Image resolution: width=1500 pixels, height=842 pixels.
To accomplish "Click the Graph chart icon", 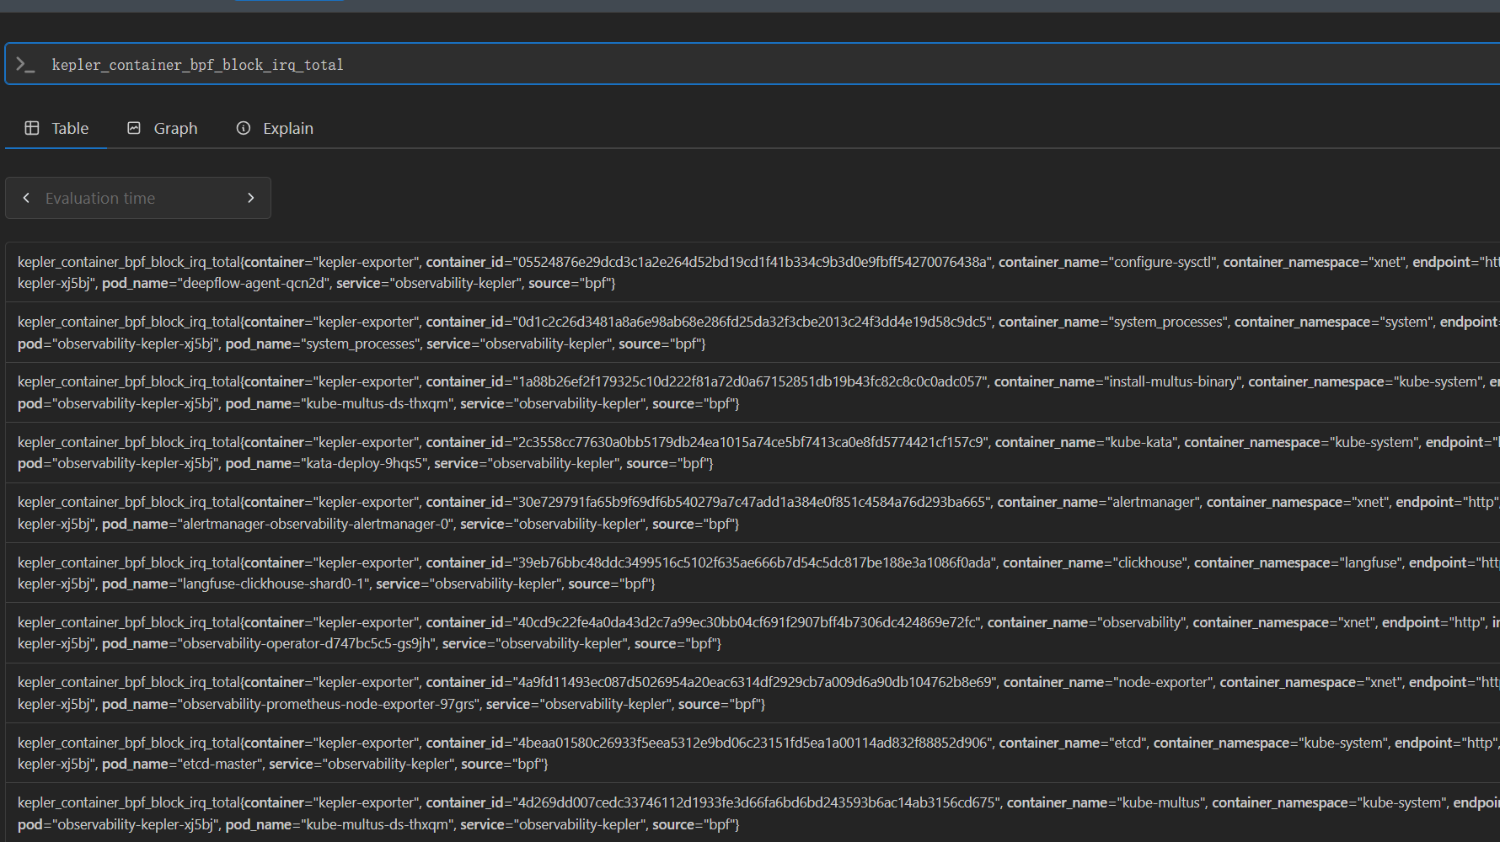I will pos(134,128).
